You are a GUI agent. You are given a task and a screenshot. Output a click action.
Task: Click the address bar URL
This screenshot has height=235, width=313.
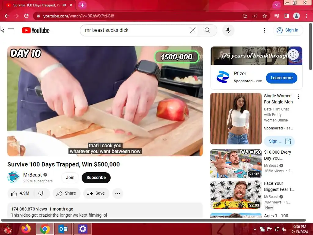(x=79, y=16)
